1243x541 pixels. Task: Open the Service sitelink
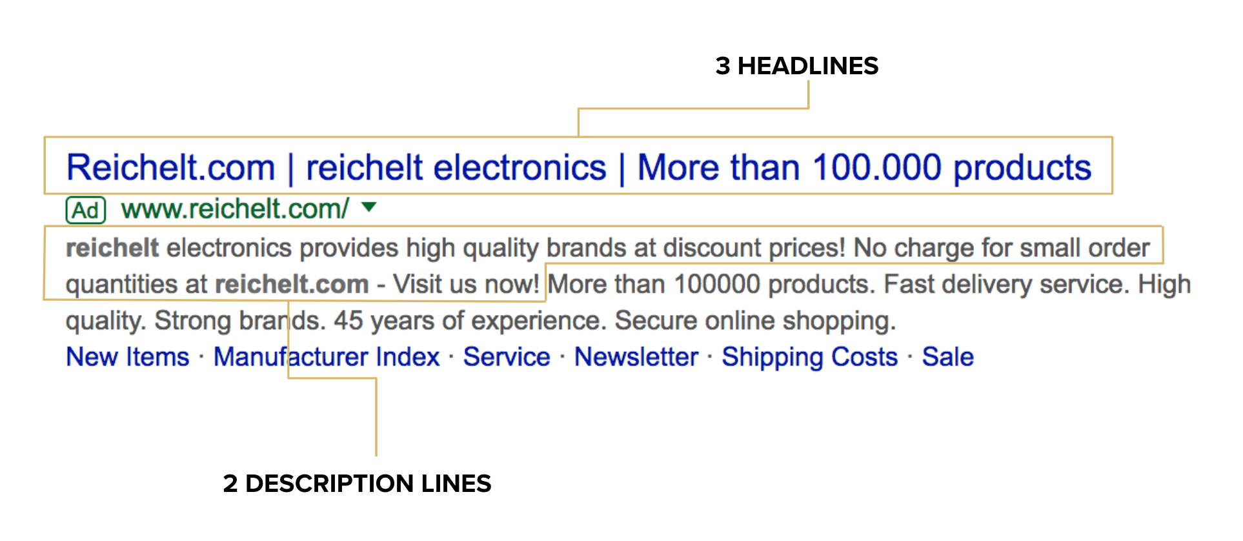(507, 357)
